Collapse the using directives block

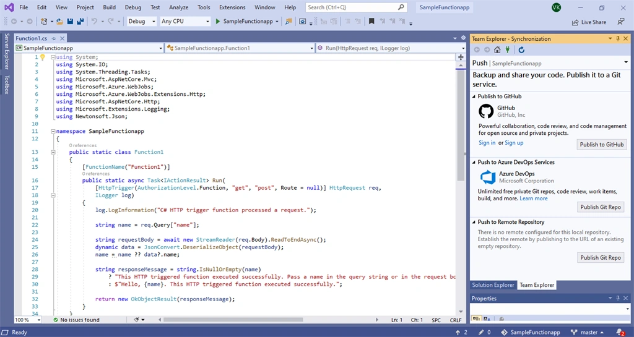click(53, 58)
